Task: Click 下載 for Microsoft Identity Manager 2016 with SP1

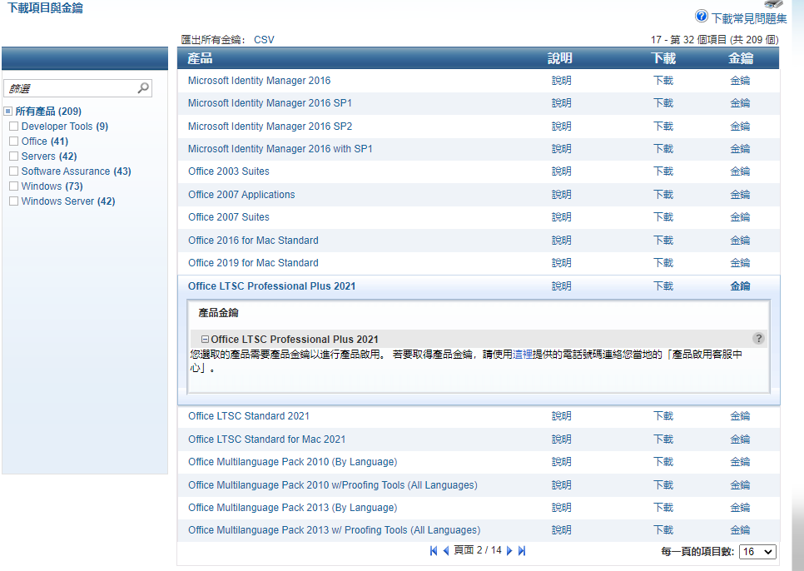Action: [x=663, y=149]
